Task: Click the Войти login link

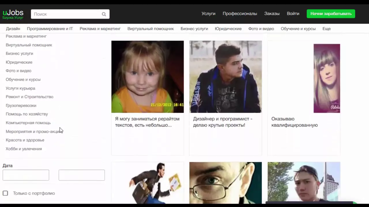Action: tap(293, 14)
